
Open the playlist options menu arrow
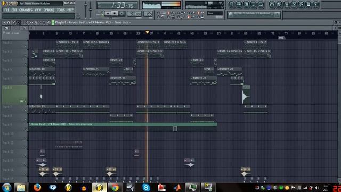pyautogui.click(x=4, y=22)
